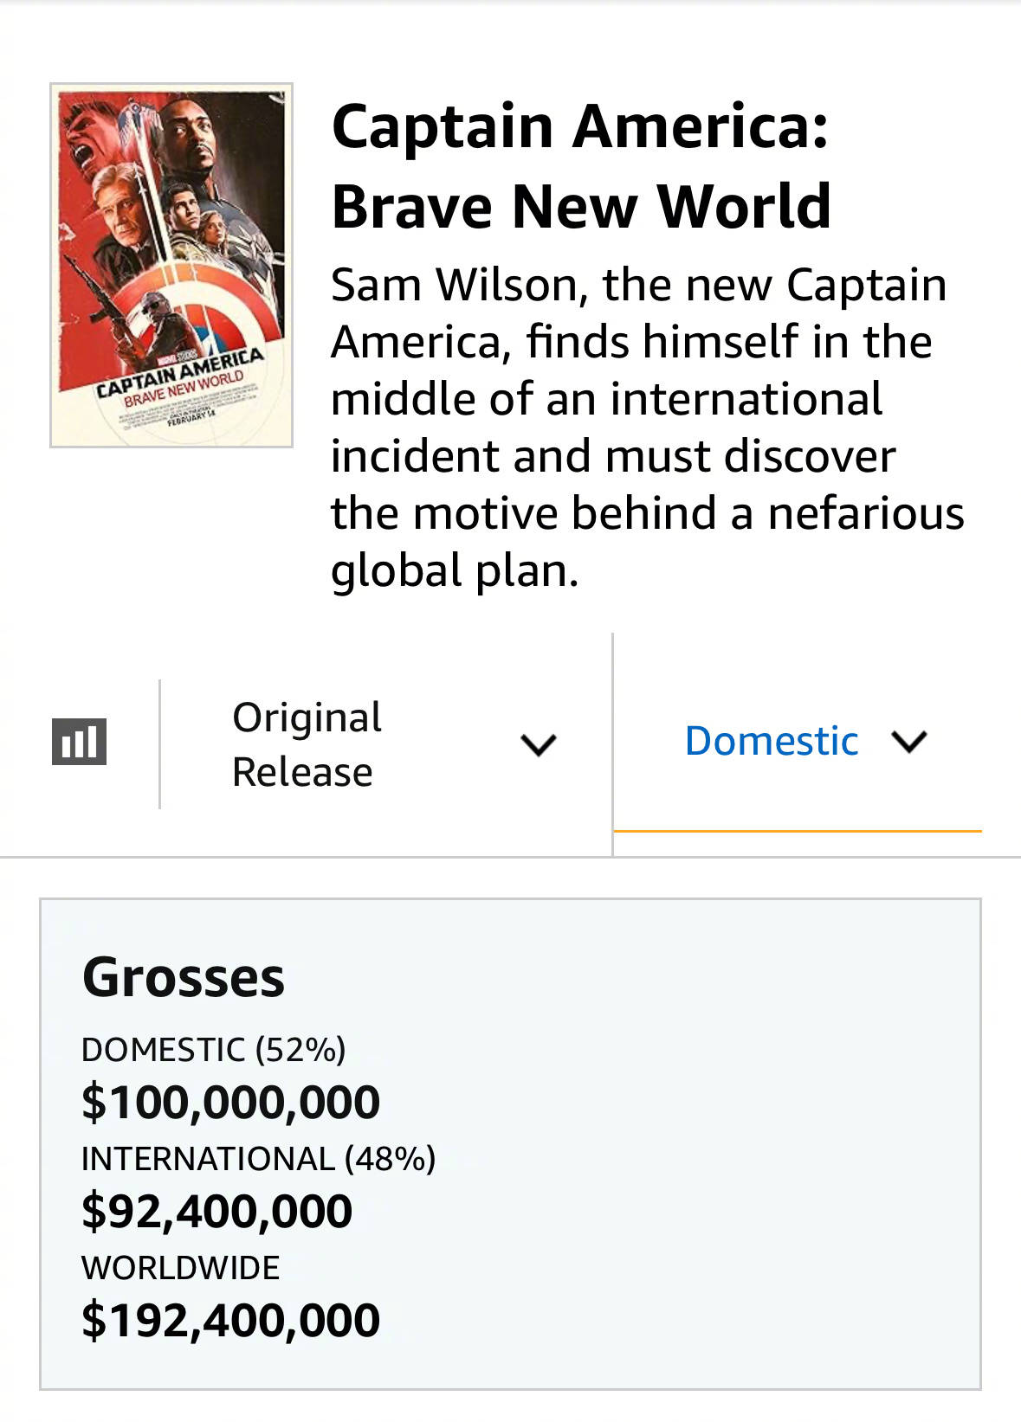This screenshot has height=1422, width=1021.
Task: Click the word "international" in the synopsis
Action: pyautogui.click(x=746, y=399)
